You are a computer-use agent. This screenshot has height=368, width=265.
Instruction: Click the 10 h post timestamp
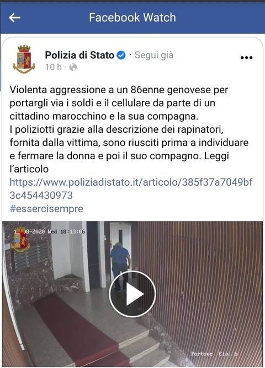tap(53, 67)
